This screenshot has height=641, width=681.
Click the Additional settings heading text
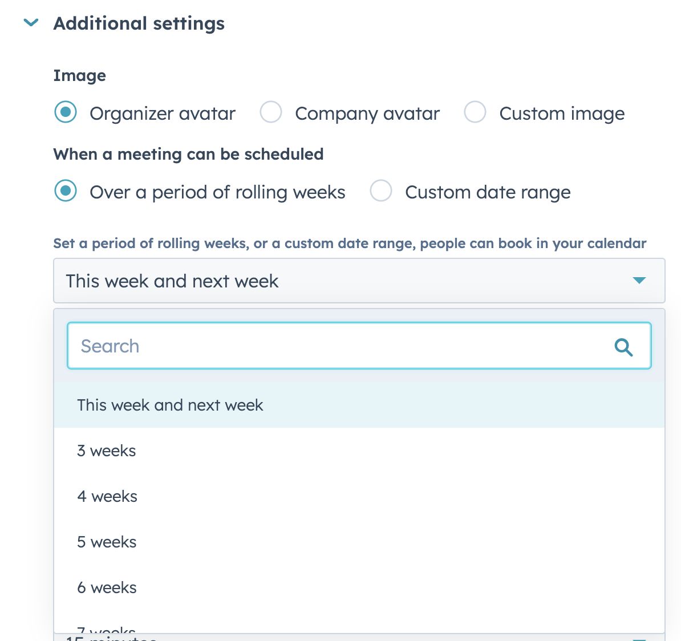click(x=139, y=23)
